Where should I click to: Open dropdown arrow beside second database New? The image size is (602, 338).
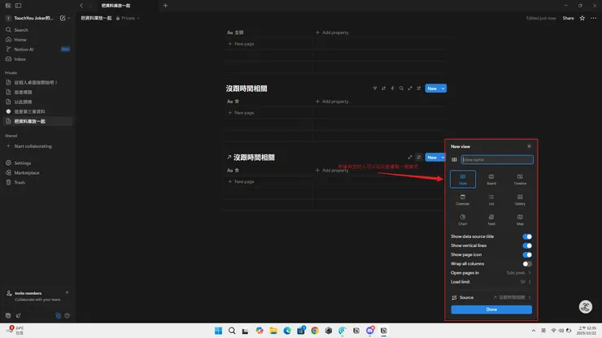(x=443, y=89)
